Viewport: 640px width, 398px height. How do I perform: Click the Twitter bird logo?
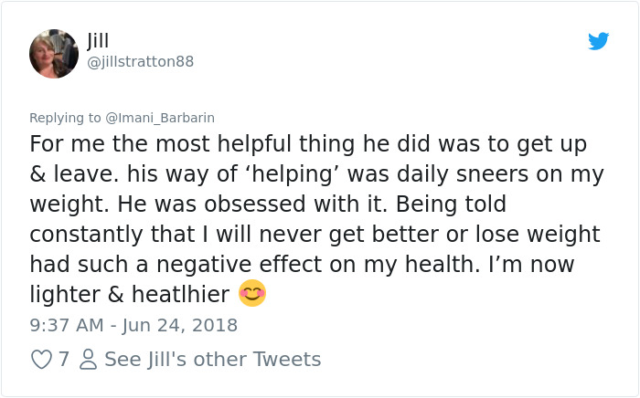point(598,41)
